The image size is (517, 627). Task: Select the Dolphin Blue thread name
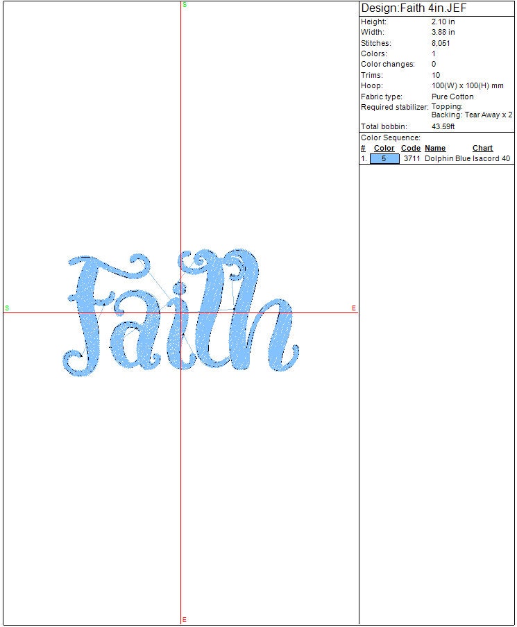tap(448, 158)
